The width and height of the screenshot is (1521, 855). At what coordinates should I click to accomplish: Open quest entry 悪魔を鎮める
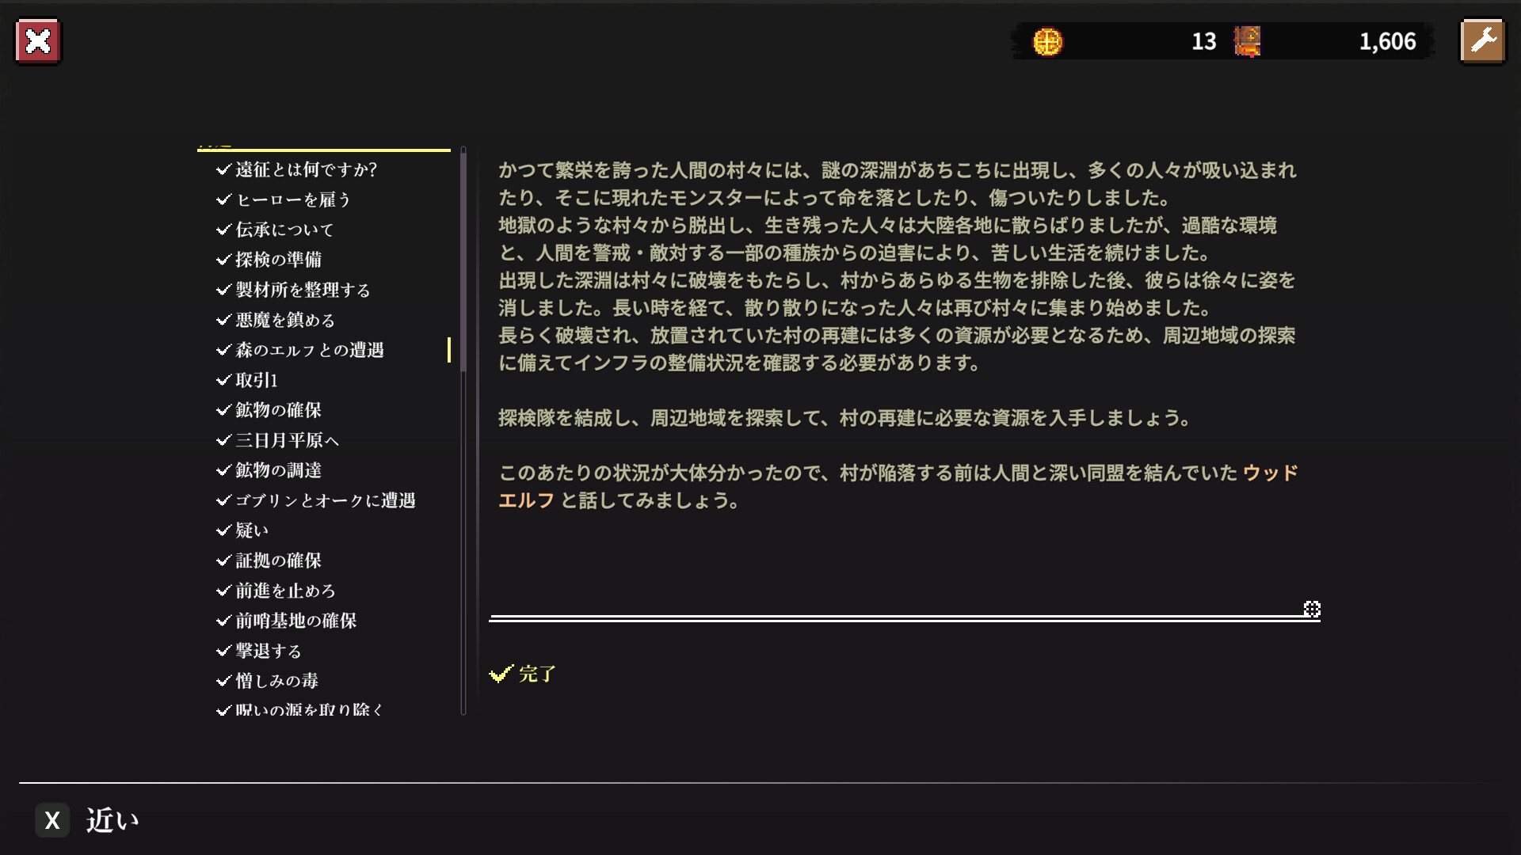(285, 320)
